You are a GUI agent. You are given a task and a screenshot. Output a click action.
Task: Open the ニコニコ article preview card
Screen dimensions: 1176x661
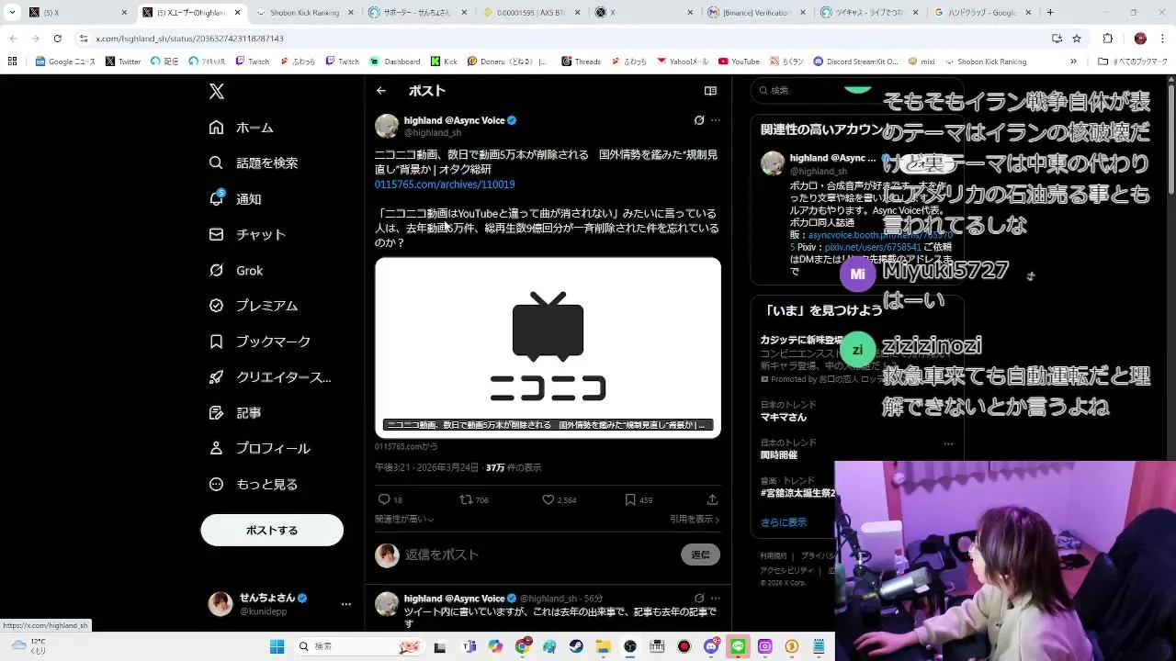pyautogui.click(x=548, y=348)
